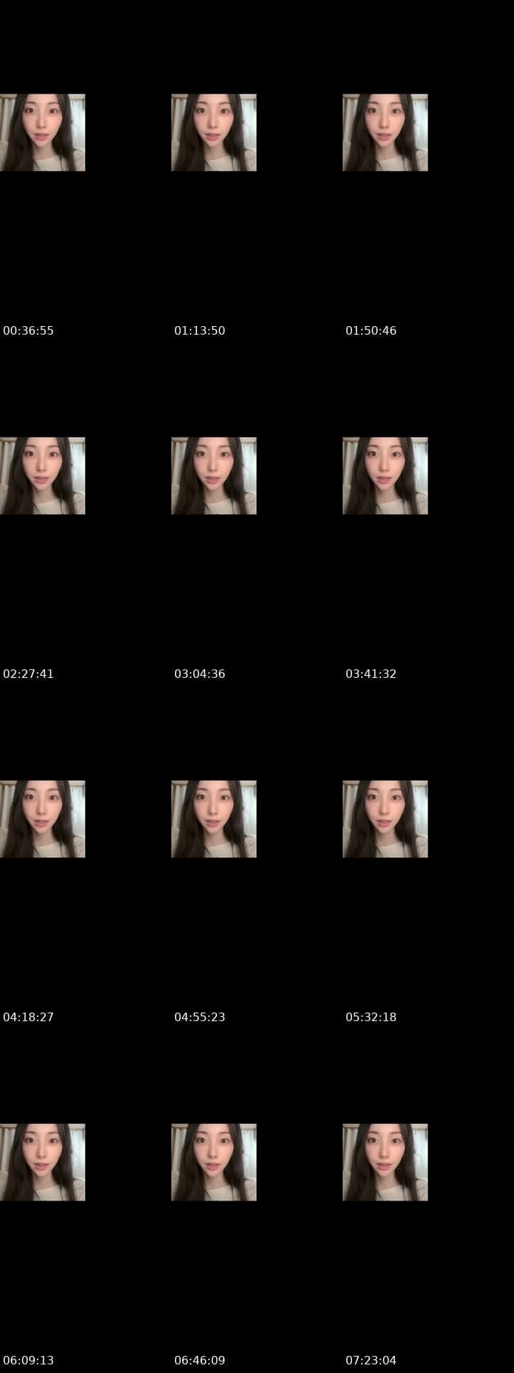Click the video frame for 04:55:23

(x=213, y=819)
